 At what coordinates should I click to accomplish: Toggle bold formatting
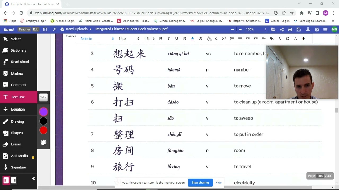160,39
